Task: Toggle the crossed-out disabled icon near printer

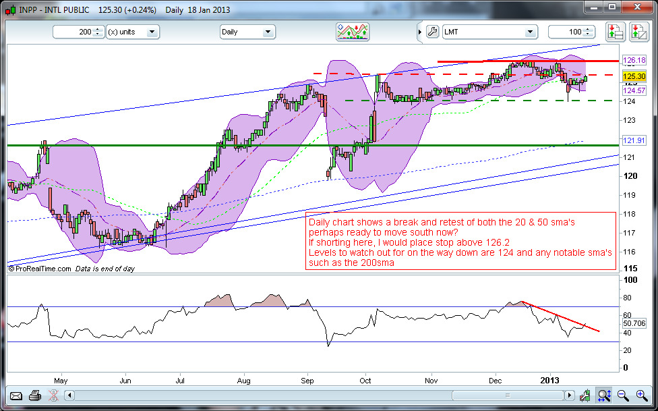Action: tap(53, 395)
